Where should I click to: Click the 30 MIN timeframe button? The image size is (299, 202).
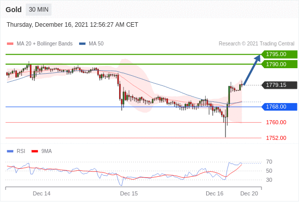click(39, 10)
